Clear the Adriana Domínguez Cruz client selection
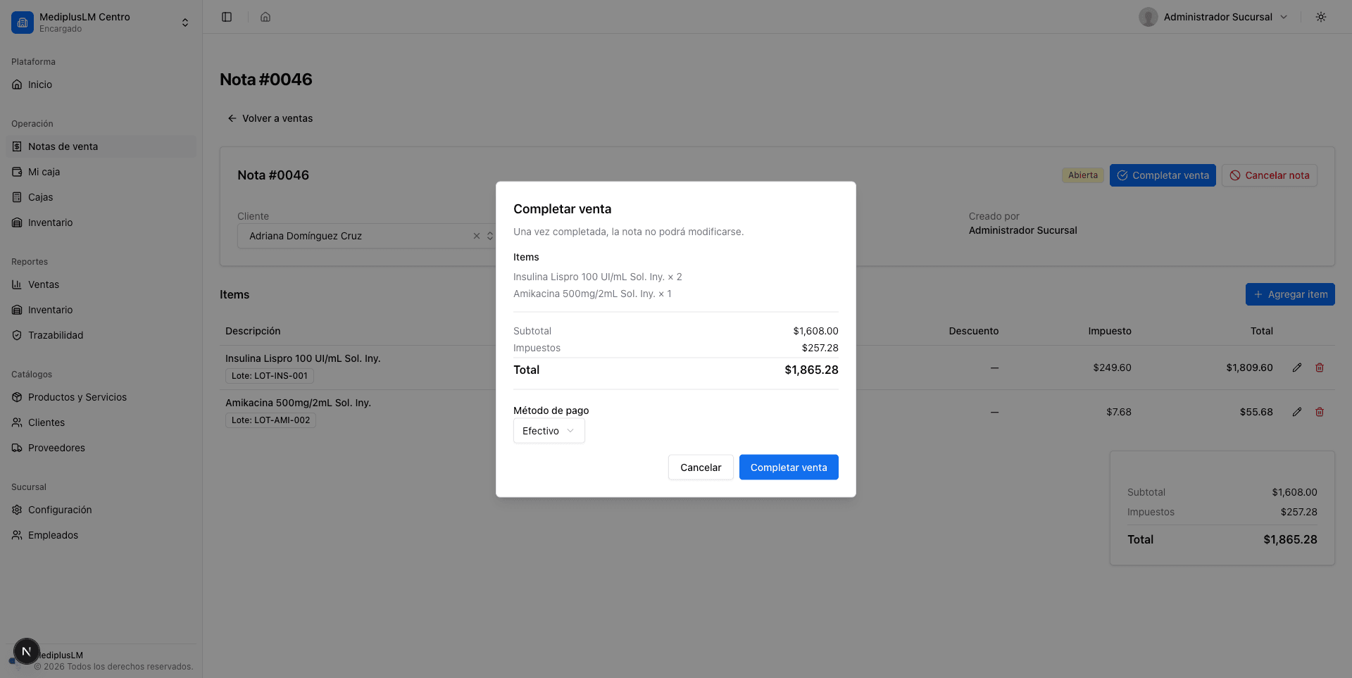 [477, 236]
